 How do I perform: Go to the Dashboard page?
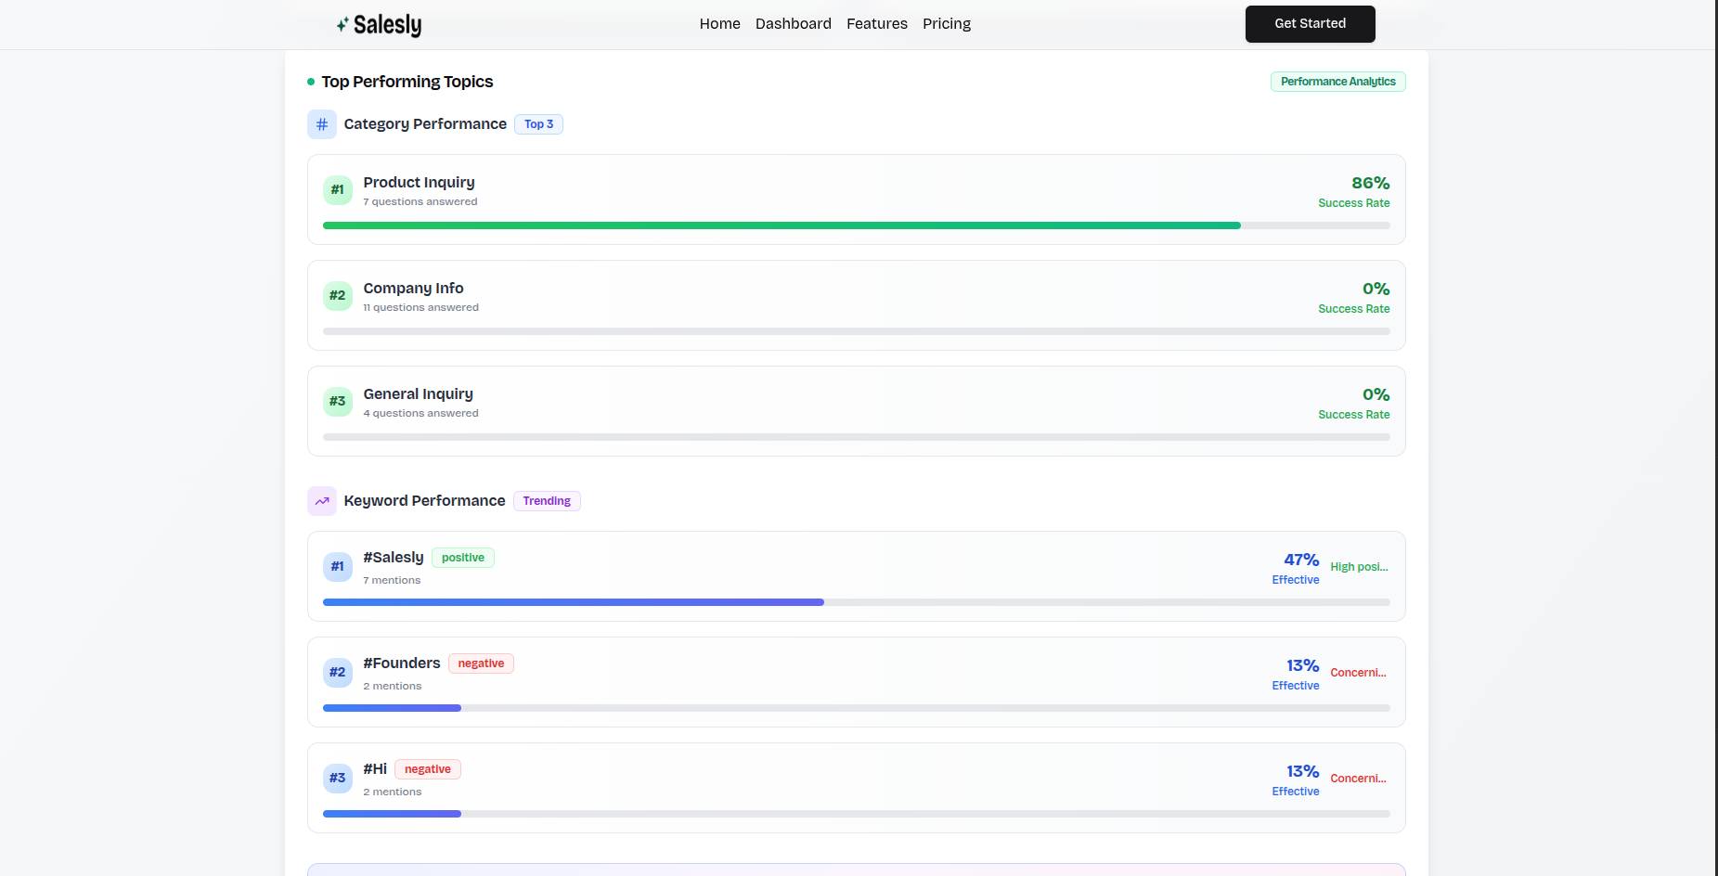click(793, 24)
